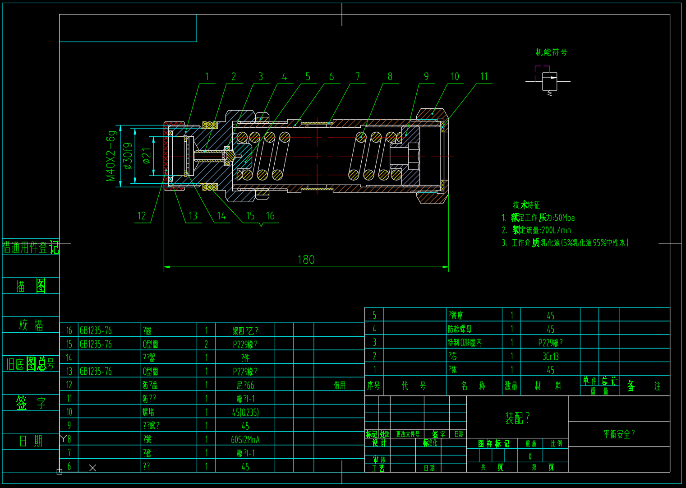Click the 描图 side label

coord(31,286)
